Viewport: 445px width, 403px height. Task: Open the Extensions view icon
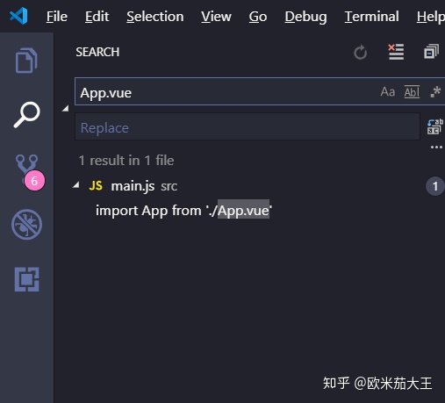point(26,279)
